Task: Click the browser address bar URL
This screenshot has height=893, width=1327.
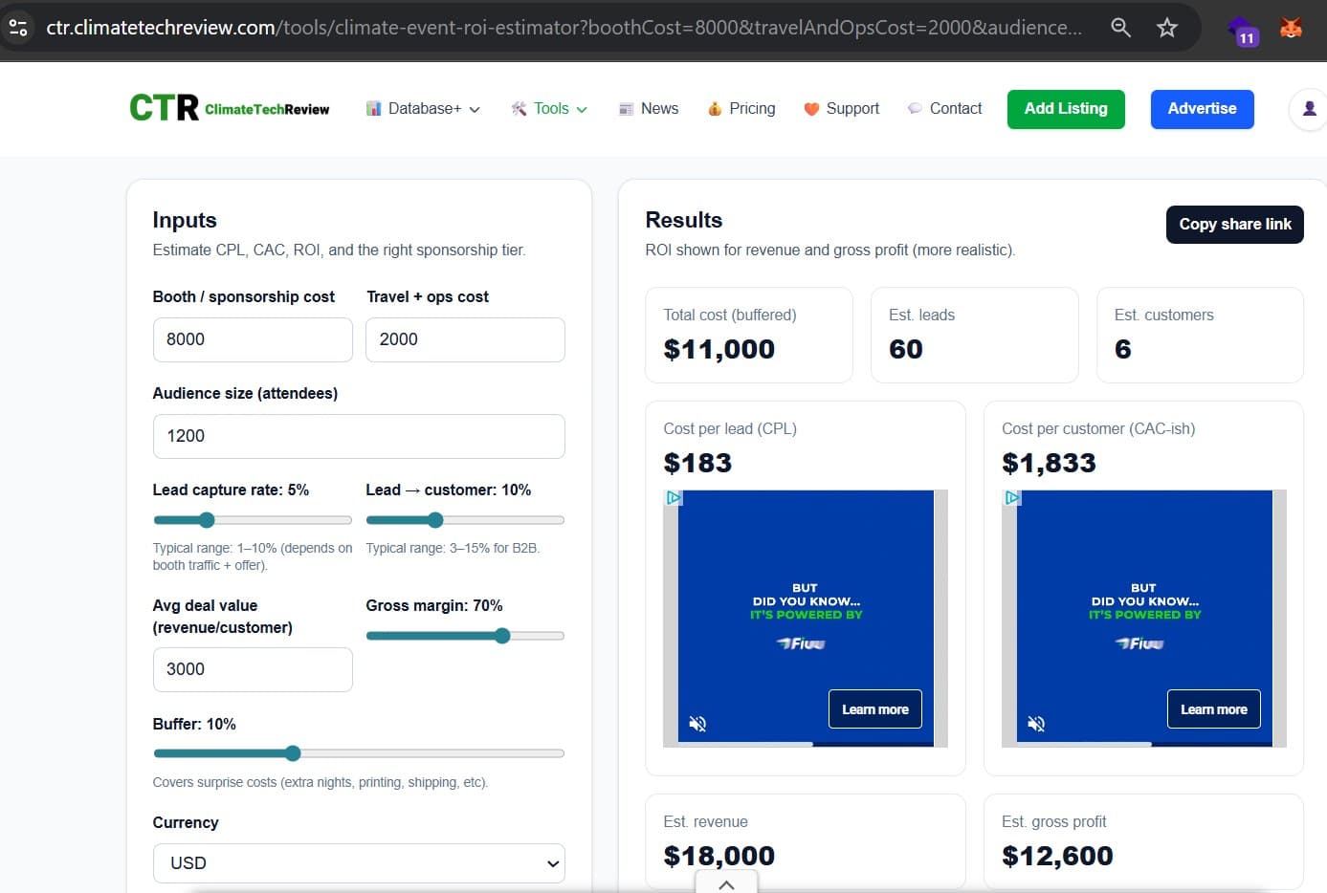Action: coord(564,28)
